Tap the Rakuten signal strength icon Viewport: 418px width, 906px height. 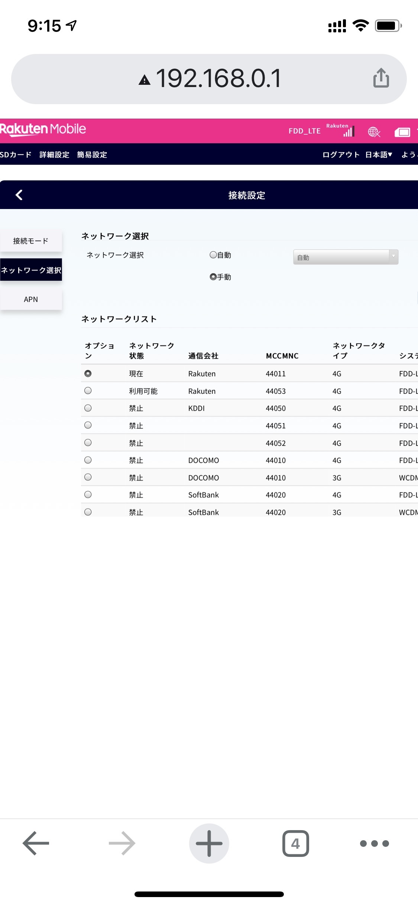[x=349, y=131]
